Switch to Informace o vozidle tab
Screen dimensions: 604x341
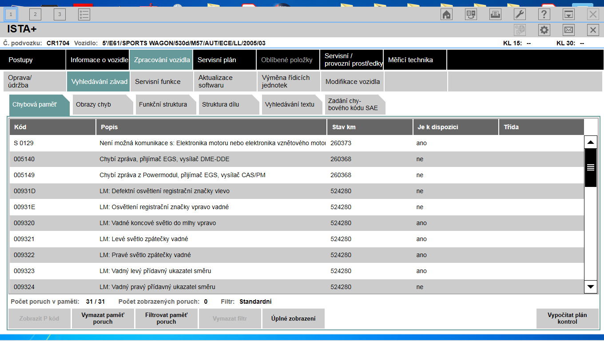[x=98, y=60]
